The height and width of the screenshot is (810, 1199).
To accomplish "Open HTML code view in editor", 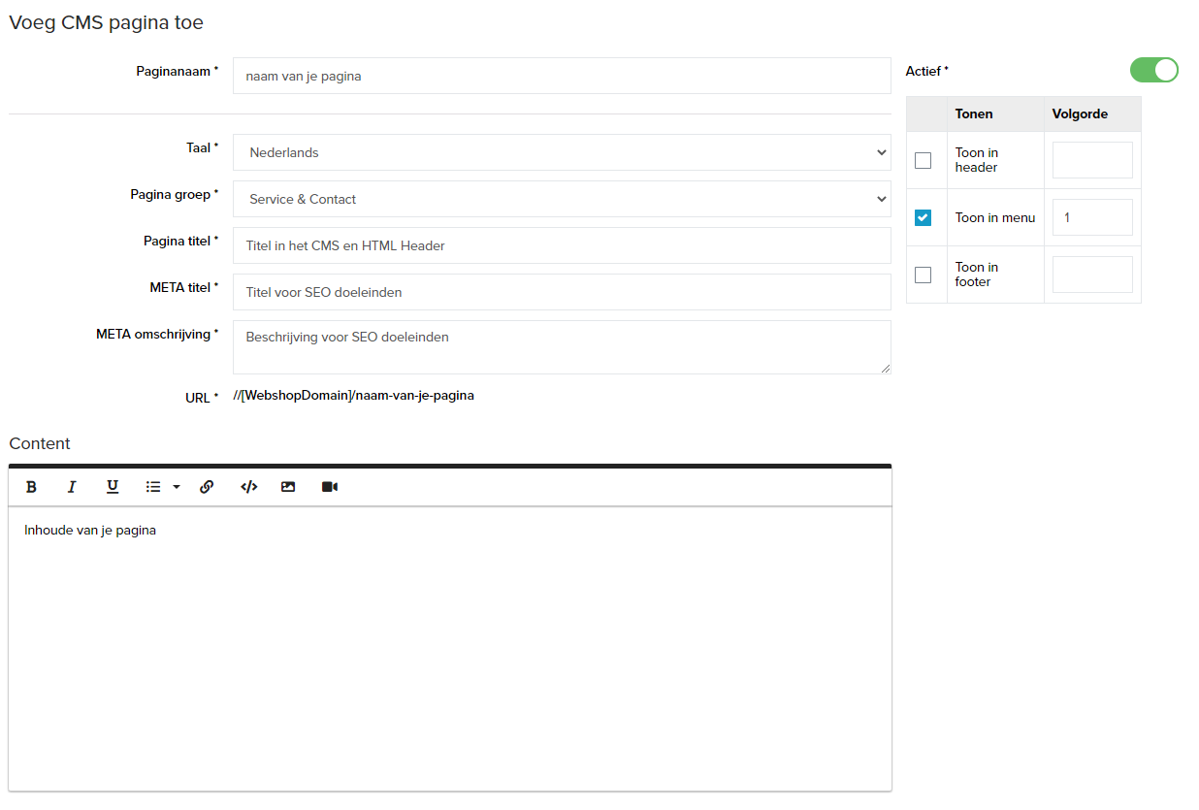I will click(x=248, y=487).
